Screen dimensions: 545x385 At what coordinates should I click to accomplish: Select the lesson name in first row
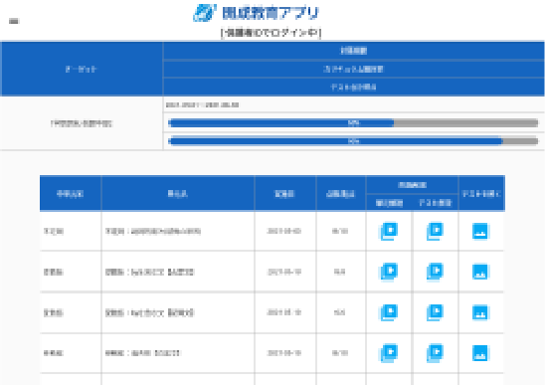153,231
